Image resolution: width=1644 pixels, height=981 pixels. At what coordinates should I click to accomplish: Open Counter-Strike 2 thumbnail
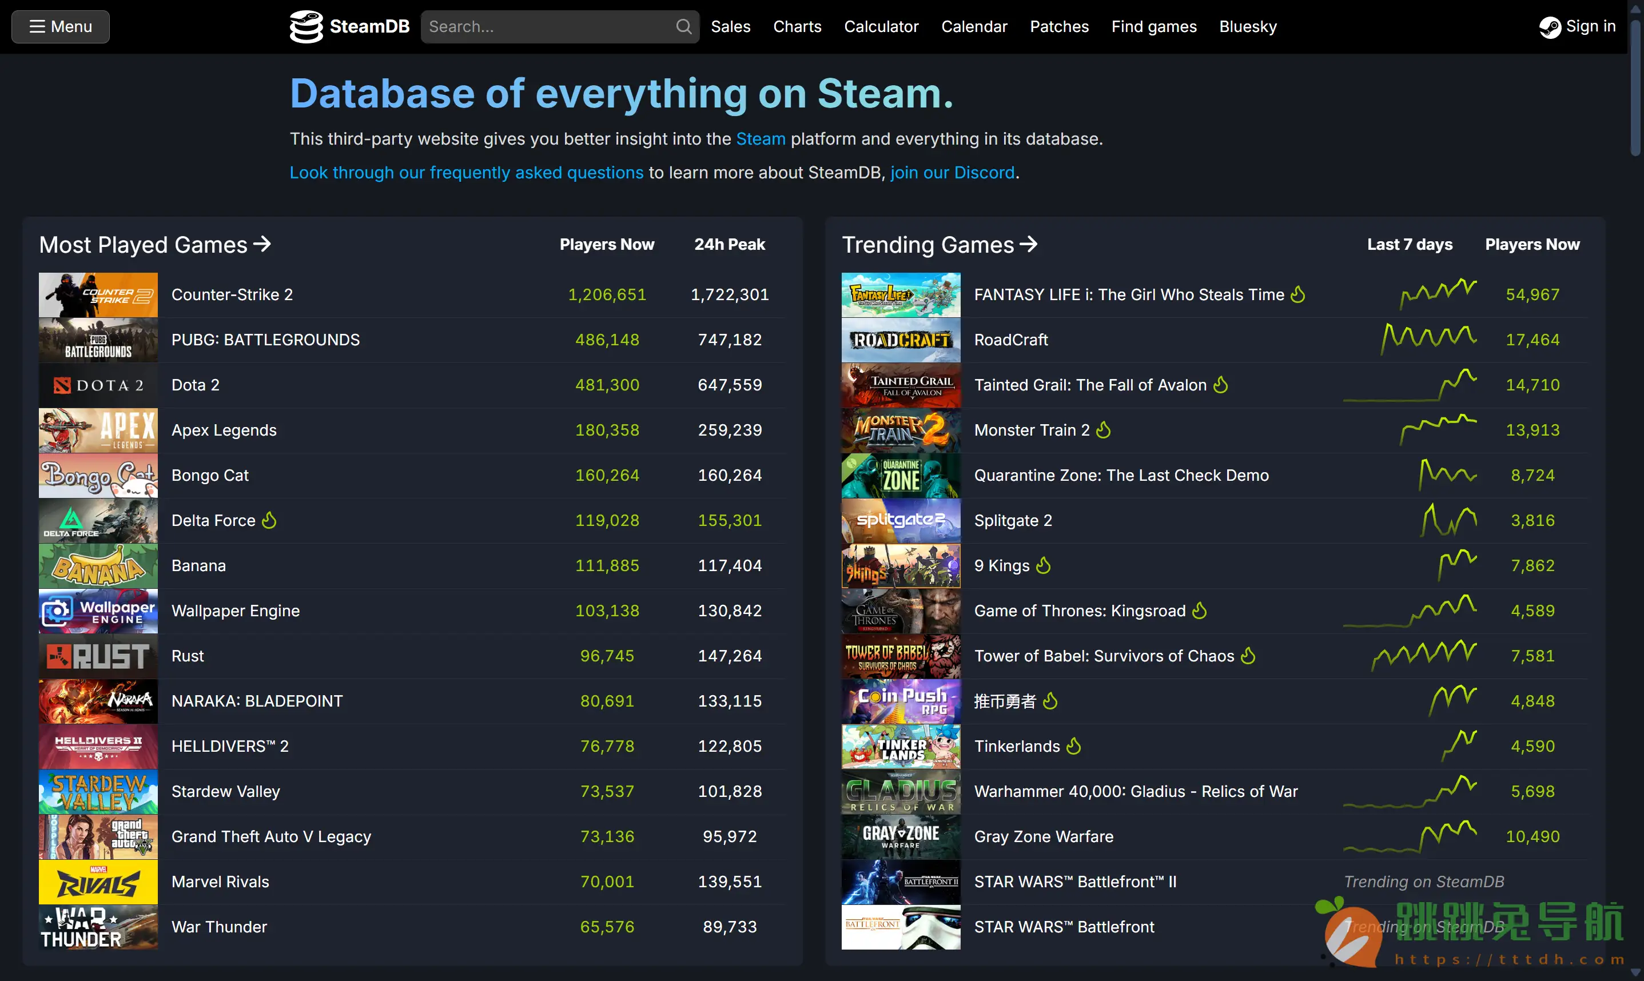[98, 295]
